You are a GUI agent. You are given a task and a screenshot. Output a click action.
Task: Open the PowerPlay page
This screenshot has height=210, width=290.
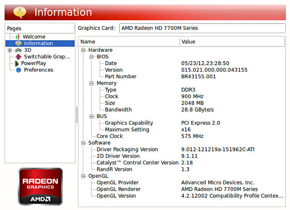tap(33, 63)
